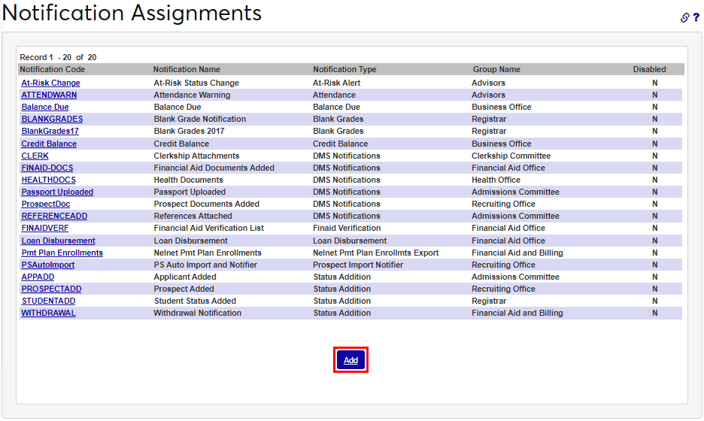Viewport: 704px width, 421px height.
Task: Click 'At-Risk Status Change' notification name
Action: (196, 83)
